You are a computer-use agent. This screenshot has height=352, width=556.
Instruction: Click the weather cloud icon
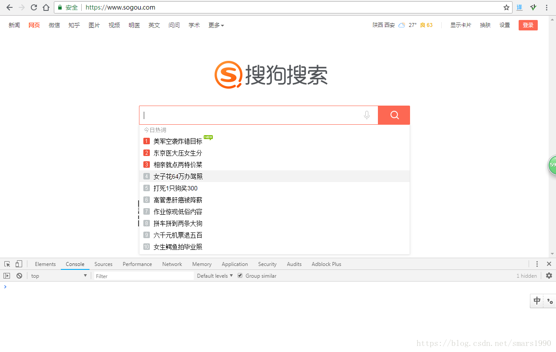(x=402, y=25)
